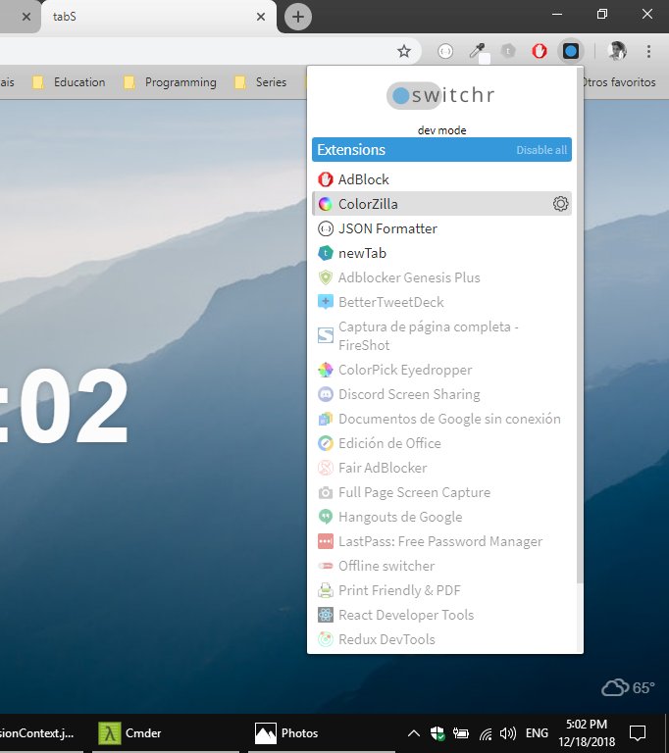
Task: Open Otros favoritos bookmarks folder
Action: [620, 82]
